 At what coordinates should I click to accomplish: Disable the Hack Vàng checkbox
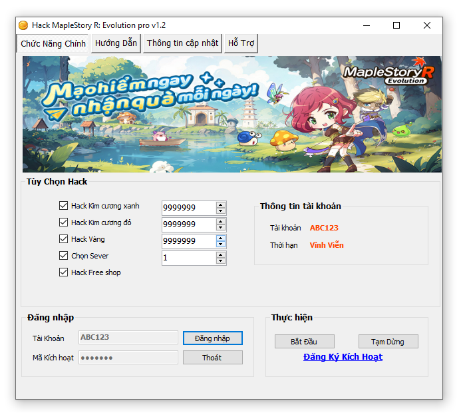(64, 239)
